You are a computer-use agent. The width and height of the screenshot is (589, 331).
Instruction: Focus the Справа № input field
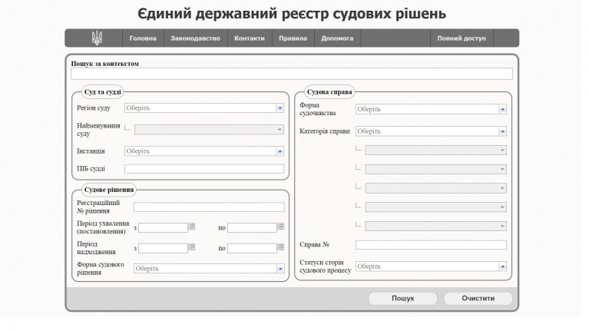point(431,245)
